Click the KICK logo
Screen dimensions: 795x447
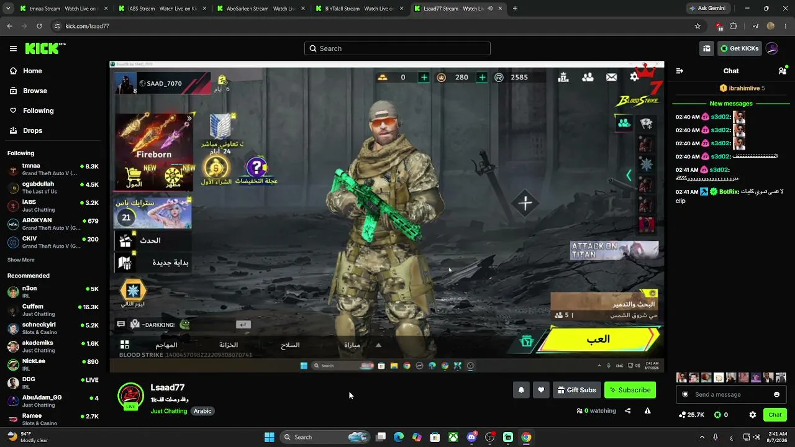[45, 48]
